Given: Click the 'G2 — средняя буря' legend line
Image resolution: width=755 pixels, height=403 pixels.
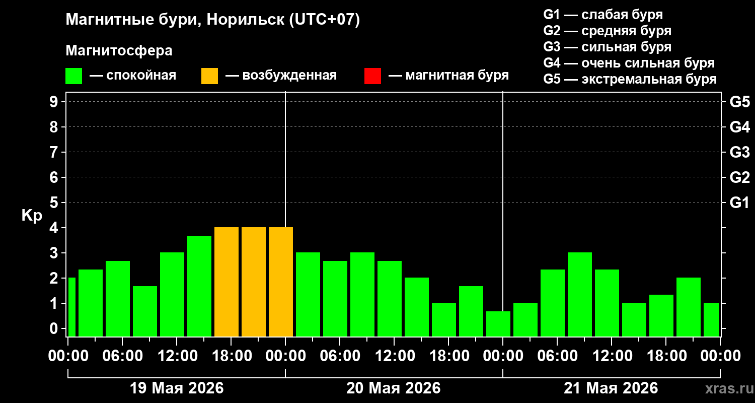Looking at the screenshot, I should [607, 31].
